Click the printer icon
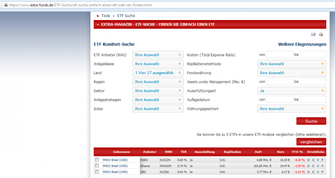Image resolution: width=335 pixels, height=178 pixels. [321, 34]
